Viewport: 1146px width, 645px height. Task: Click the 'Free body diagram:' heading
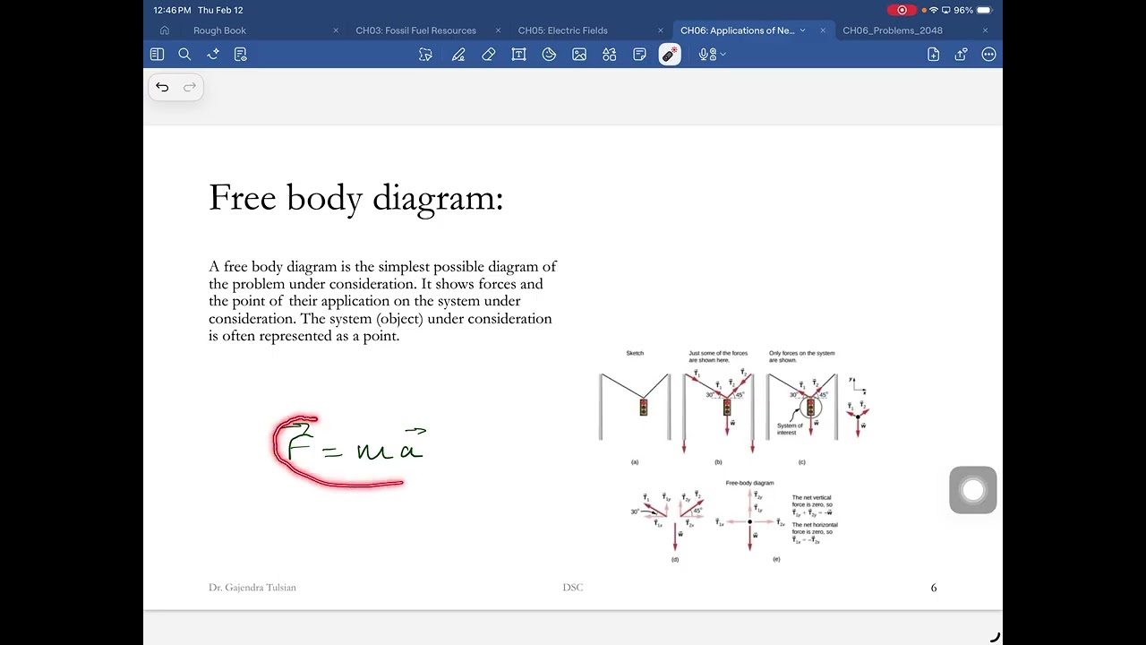click(356, 198)
